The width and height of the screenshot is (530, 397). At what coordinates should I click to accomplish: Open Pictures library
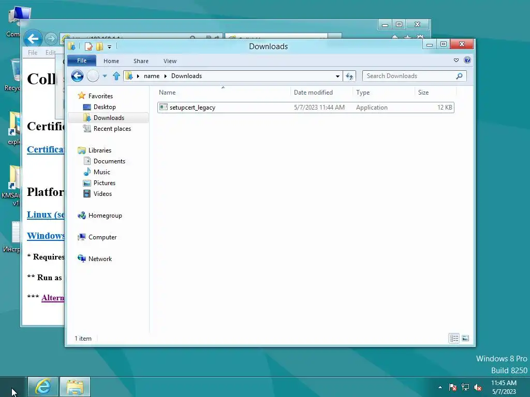pyautogui.click(x=105, y=182)
